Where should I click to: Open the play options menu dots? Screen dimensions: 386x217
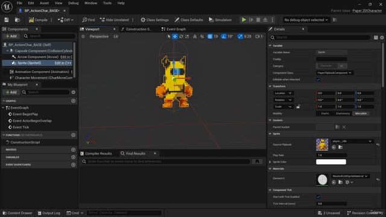[272, 20]
